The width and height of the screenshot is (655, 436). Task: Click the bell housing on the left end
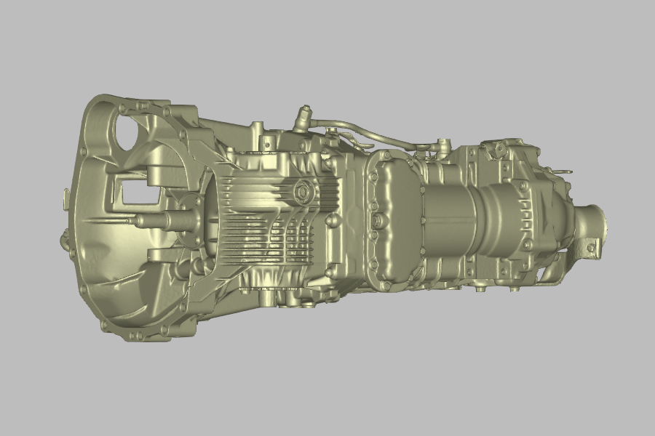pyautogui.click(x=131, y=218)
